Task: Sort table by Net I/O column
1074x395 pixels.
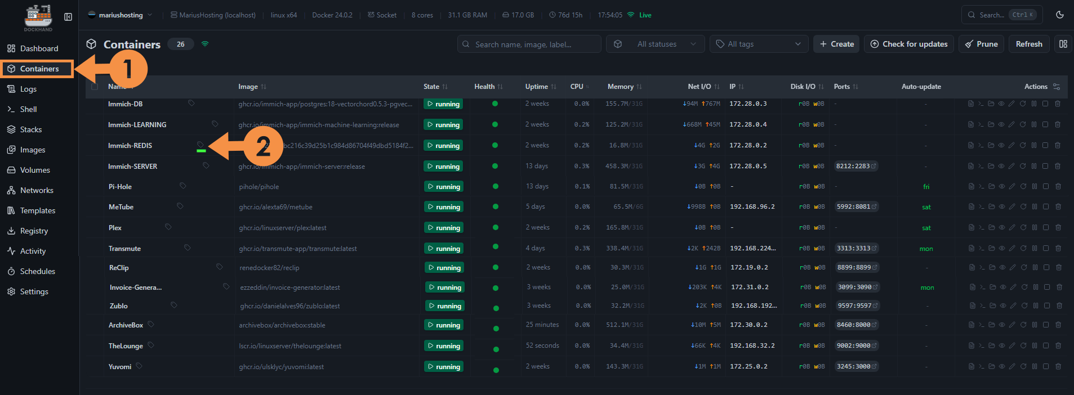Action: pos(703,87)
